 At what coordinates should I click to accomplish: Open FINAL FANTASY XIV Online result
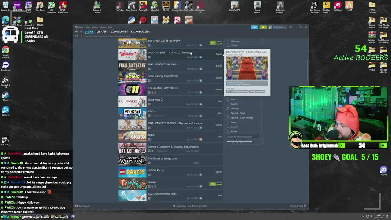pyautogui.click(x=170, y=66)
